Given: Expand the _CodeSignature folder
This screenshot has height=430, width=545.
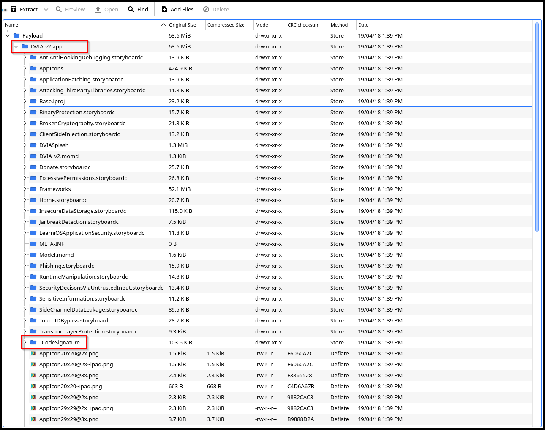Looking at the screenshot, I should 25,342.
